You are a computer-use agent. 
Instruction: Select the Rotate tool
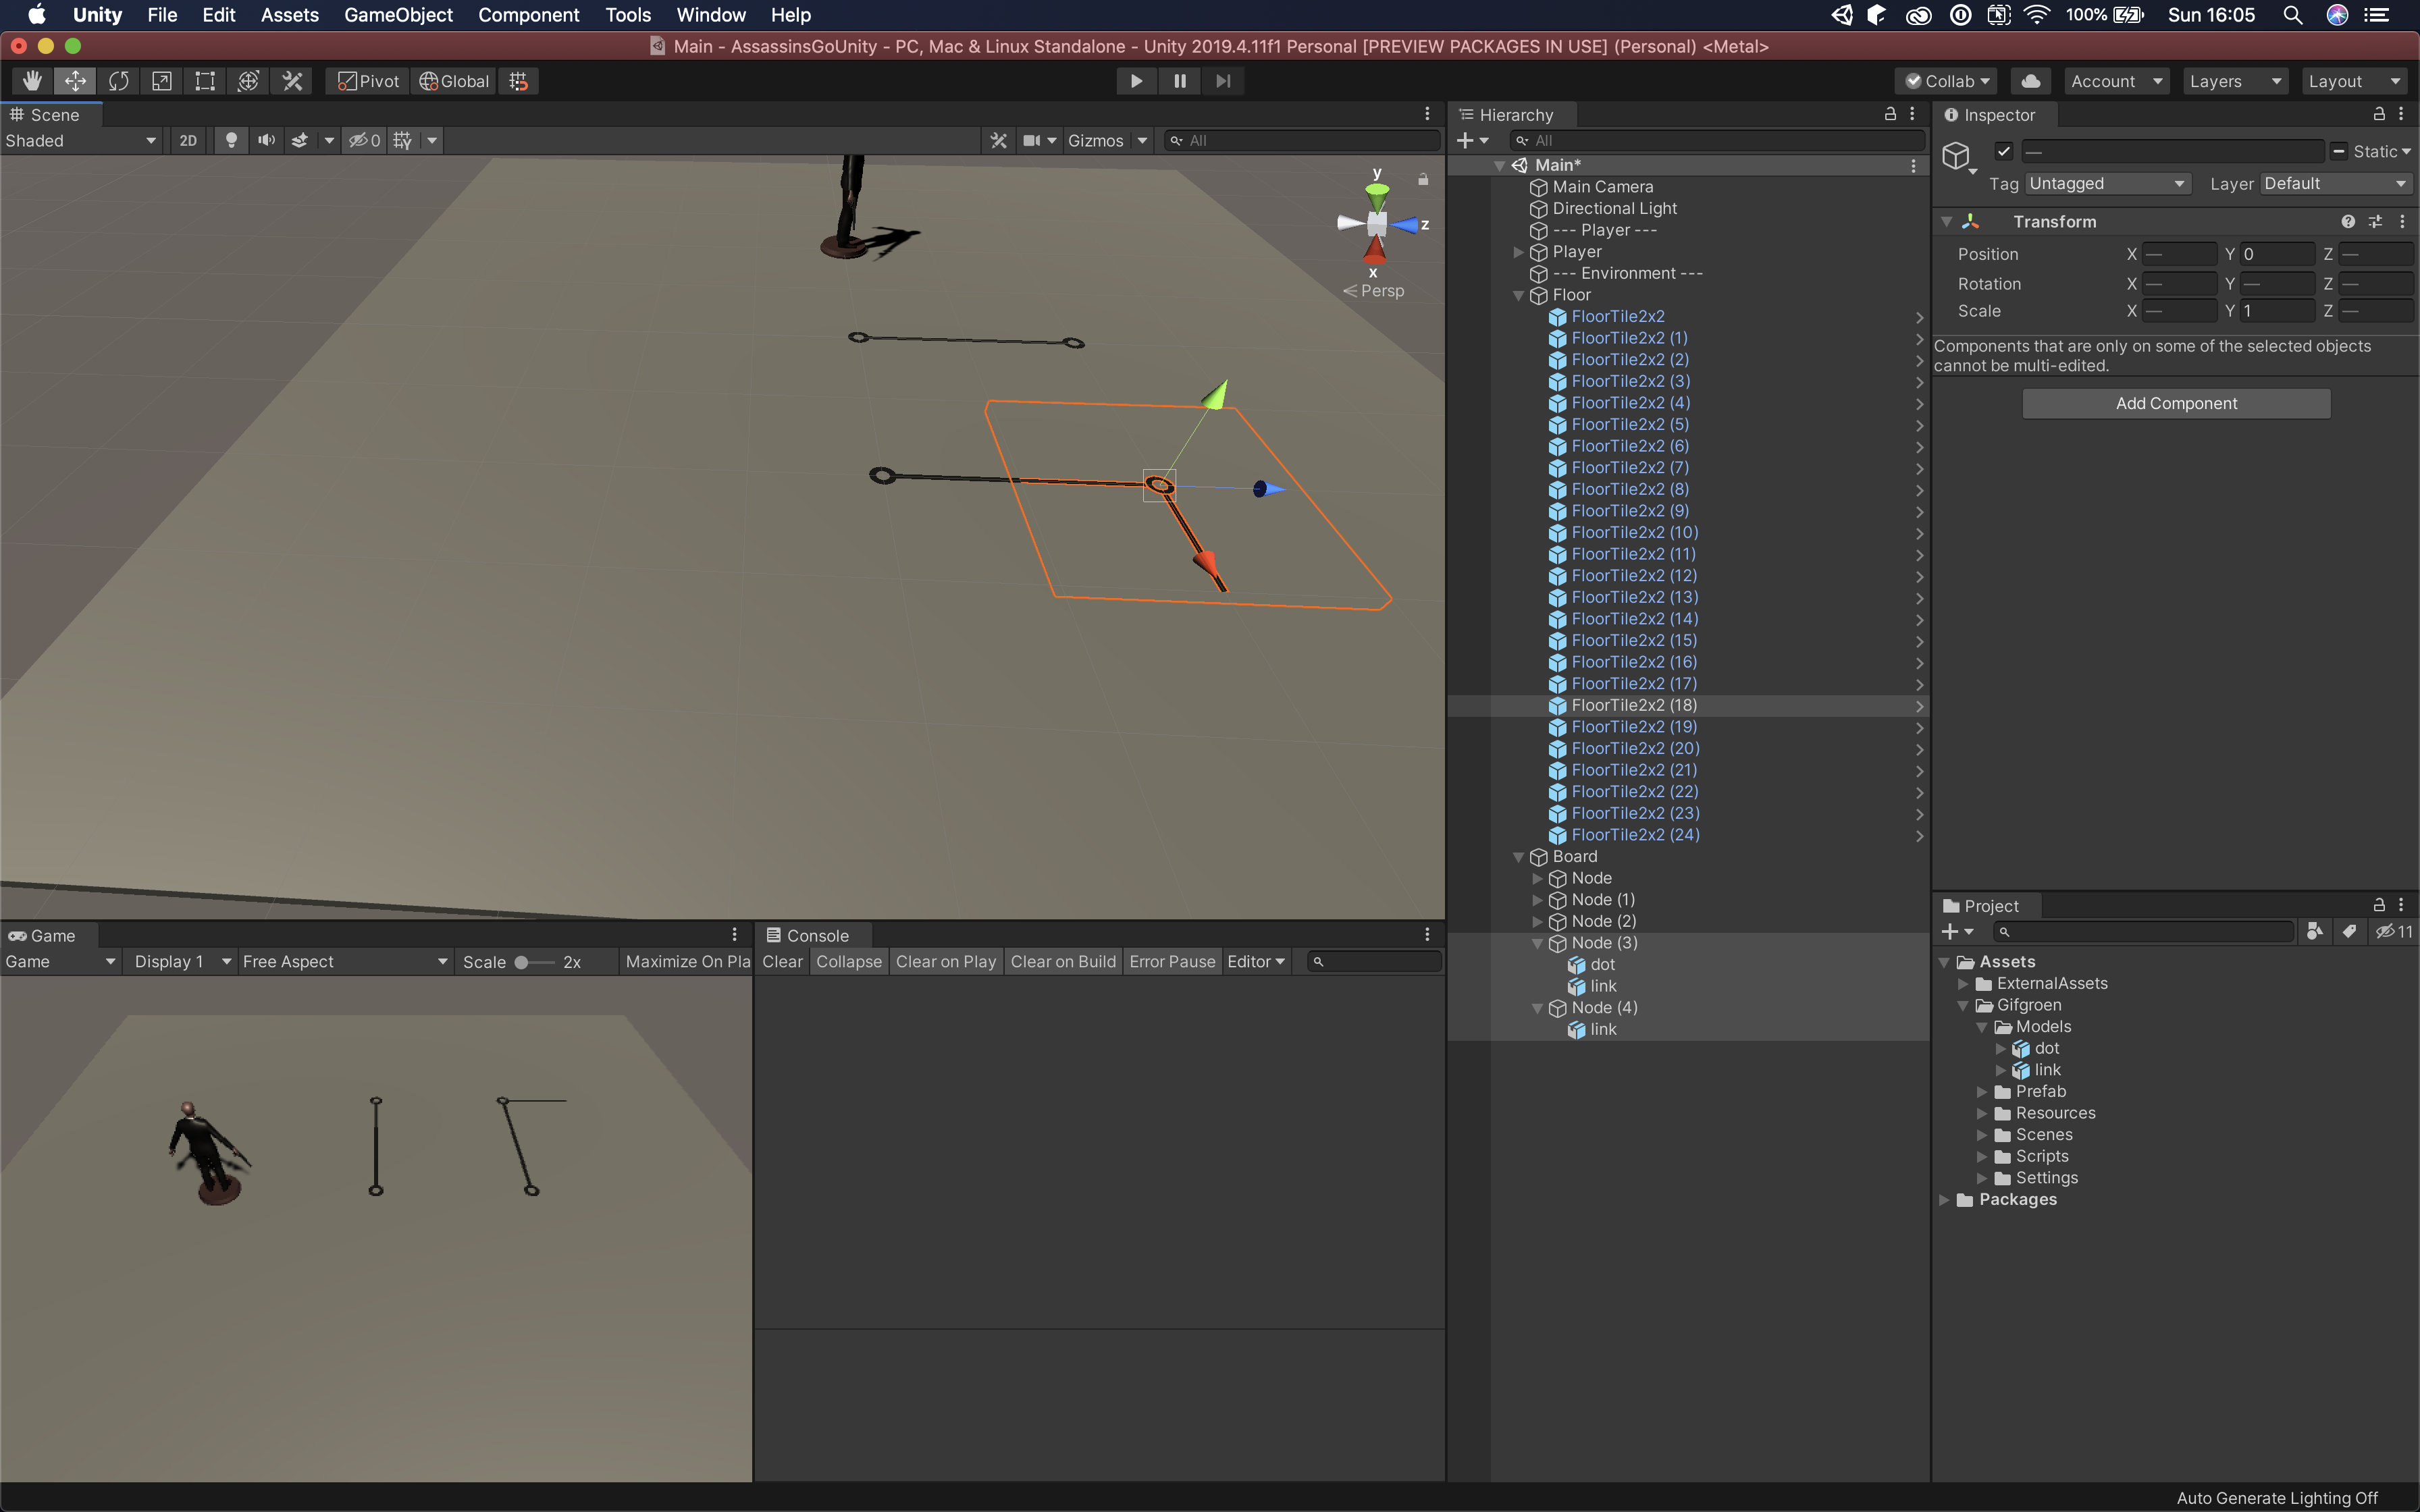point(118,81)
